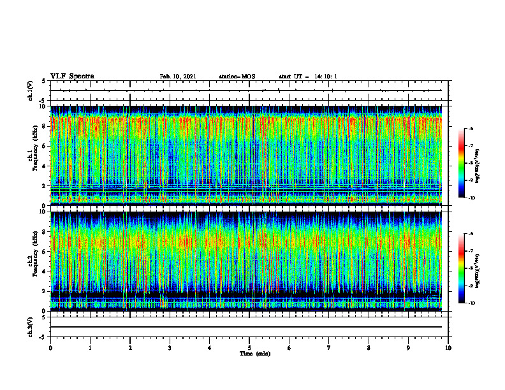The width and height of the screenshot is (505, 390).
Task: Click the Time axis tick label 1
Action: (x=90, y=348)
